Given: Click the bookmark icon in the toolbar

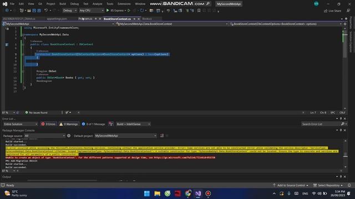Looking at the screenshot, I should pos(199,11).
